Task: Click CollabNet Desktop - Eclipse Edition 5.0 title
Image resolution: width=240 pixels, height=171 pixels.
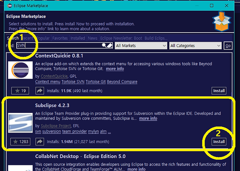Action: tap(80, 156)
